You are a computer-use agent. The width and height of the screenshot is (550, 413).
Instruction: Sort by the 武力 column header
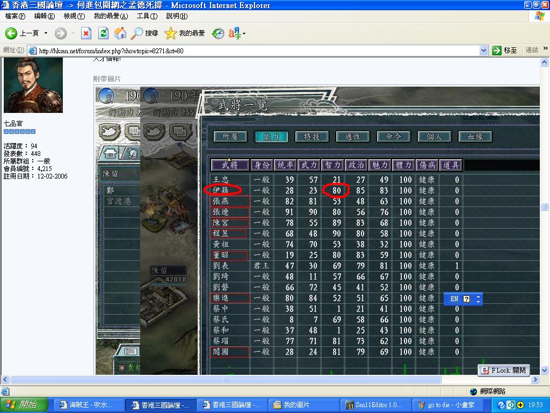[309, 165]
